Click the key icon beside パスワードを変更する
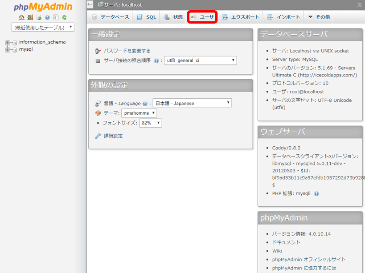The height and width of the screenshot is (273, 365). pyautogui.click(x=98, y=51)
